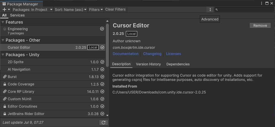Screen dimensions: 275x127
Task: Collapse the Packages - Other section
Action: (3, 40)
